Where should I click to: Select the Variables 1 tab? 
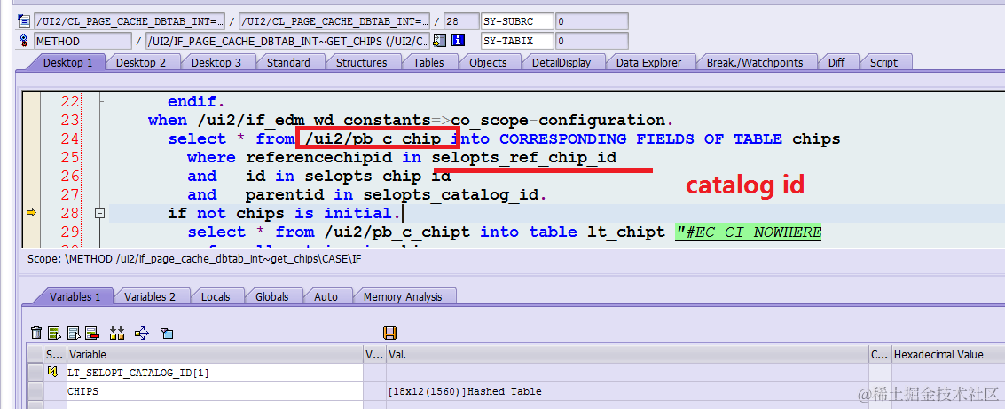[x=75, y=297]
